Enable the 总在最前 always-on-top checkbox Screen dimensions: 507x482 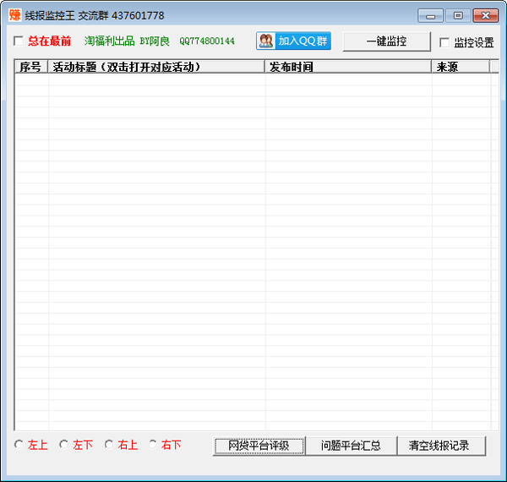[x=19, y=41]
